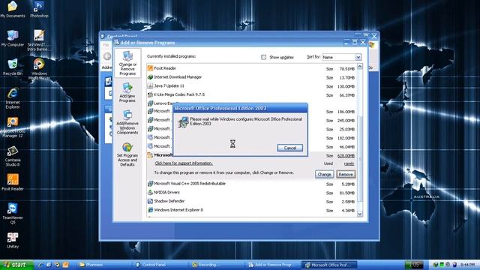Click the Shadow Defender list icon
The image size is (480, 270).
click(x=150, y=202)
